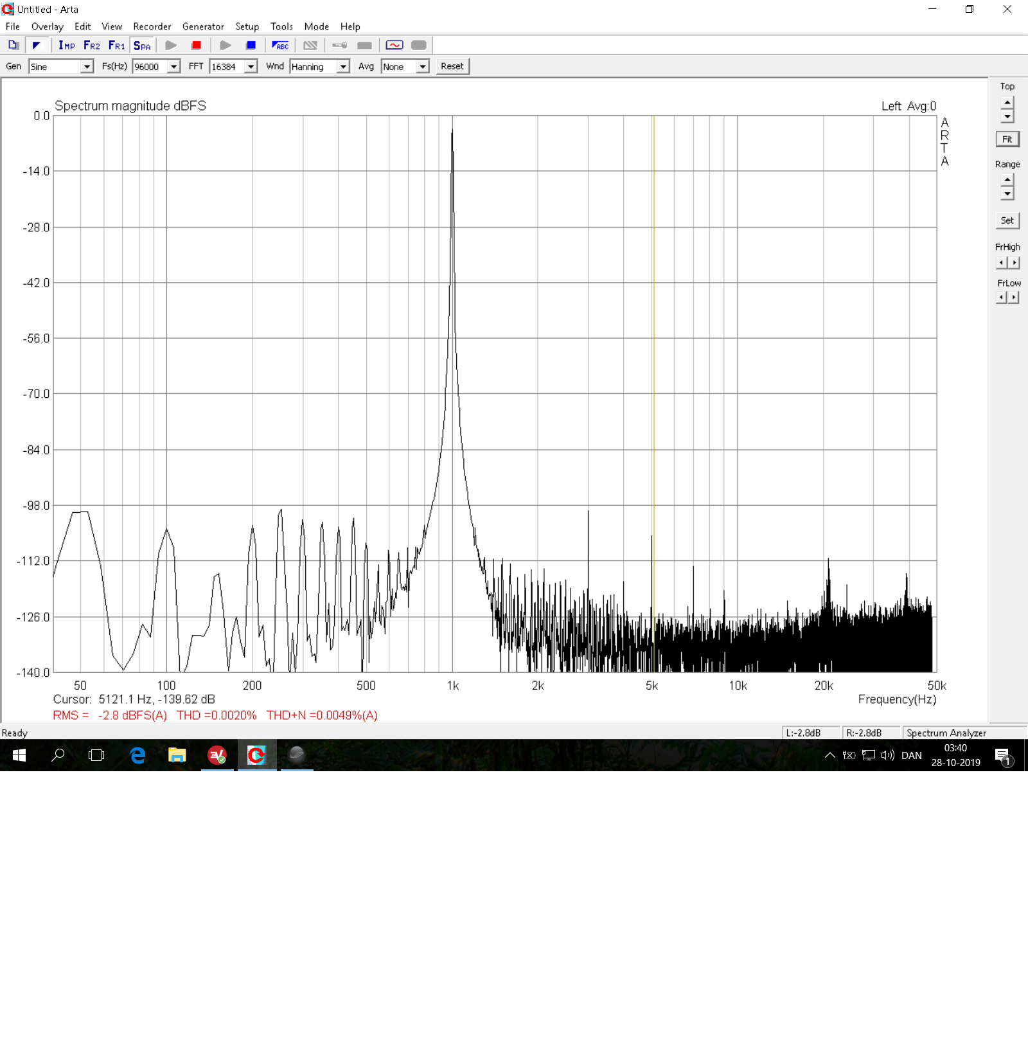Click the gray rectangle toolbar icon
The height and width of the screenshot is (1054, 1028).
click(364, 45)
